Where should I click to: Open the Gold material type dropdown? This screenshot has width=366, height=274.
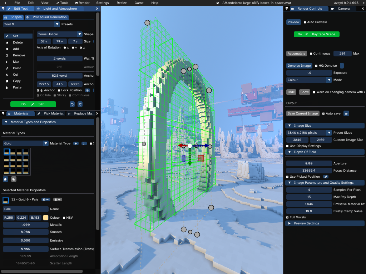pyautogui.click(x=46, y=143)
